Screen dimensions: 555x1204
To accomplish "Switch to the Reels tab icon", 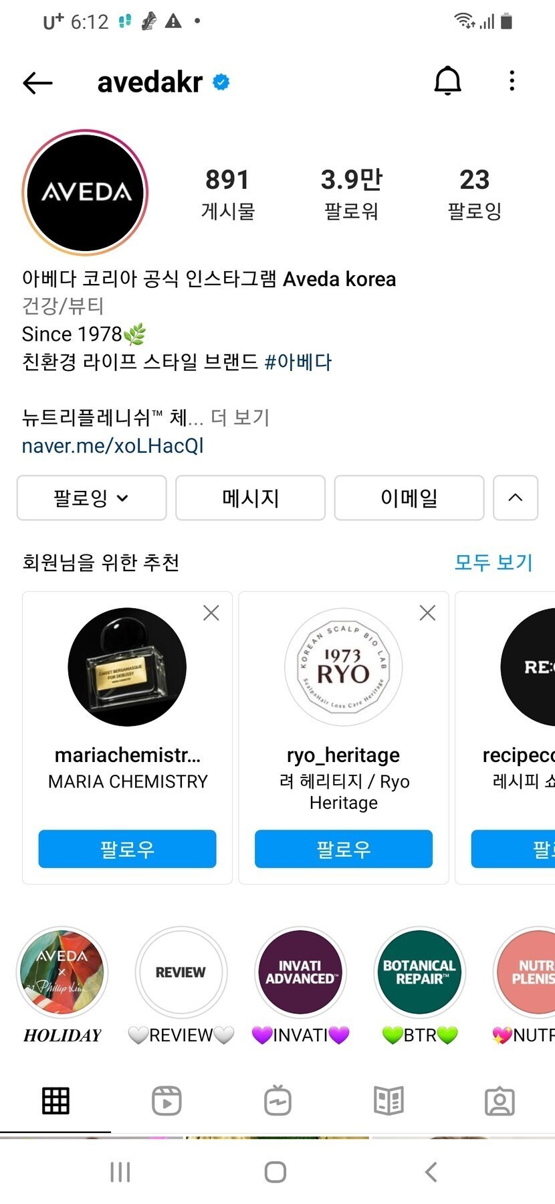I will click(x=166, y=1100).
